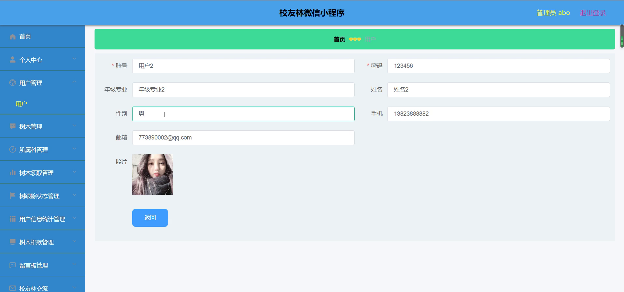This screenshot has height=292, width=624.
Task: Open the 首页 sidebar menu item
Action: (x=42, y=36)
